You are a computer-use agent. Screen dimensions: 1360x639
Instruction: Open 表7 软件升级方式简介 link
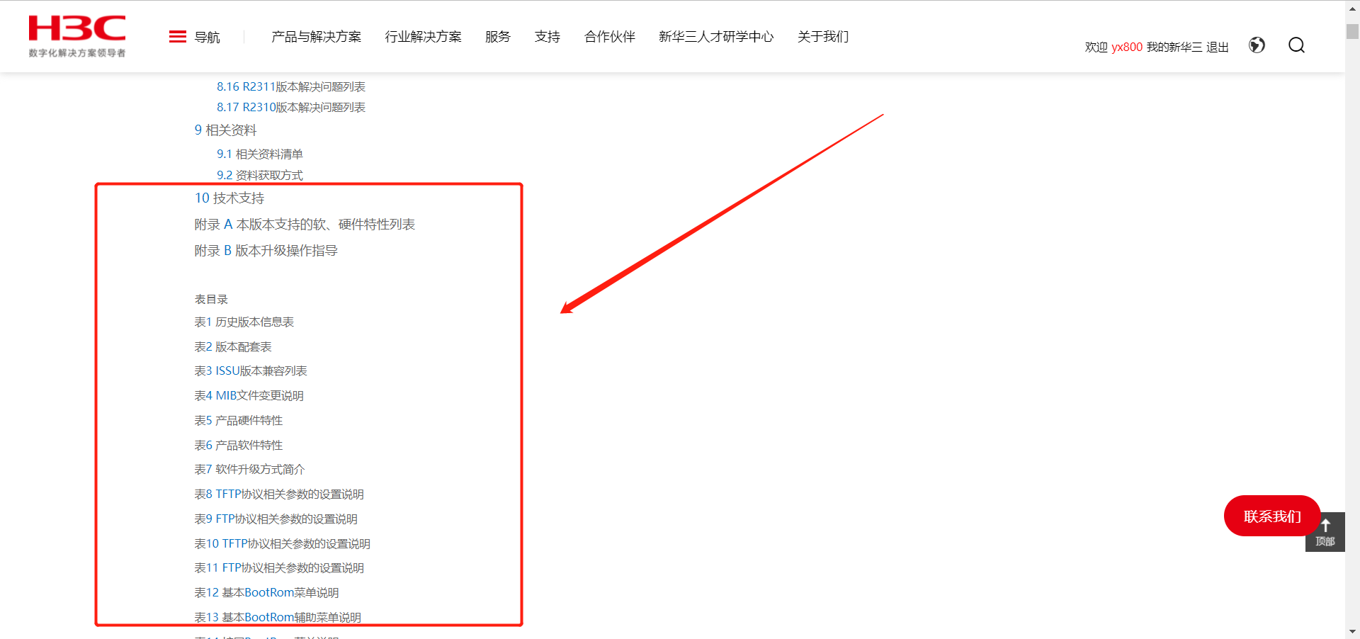point(250,470)
